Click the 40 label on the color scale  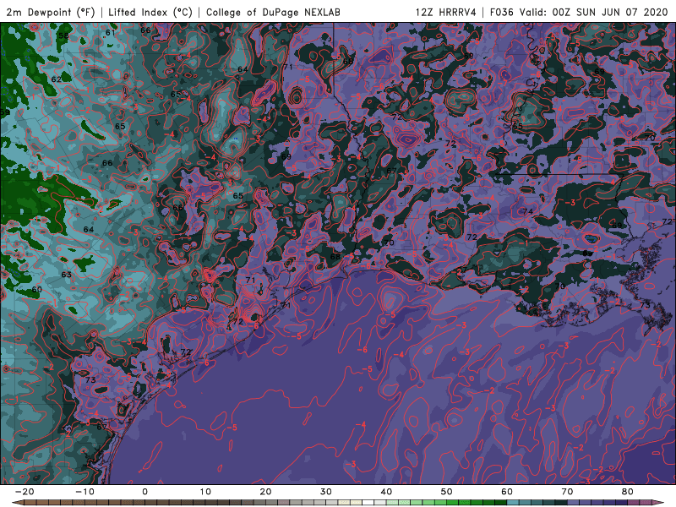tap(386, 492)
